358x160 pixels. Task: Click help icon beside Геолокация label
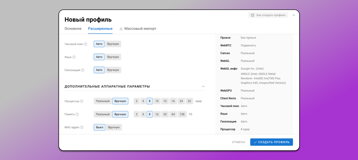(83, 70)
